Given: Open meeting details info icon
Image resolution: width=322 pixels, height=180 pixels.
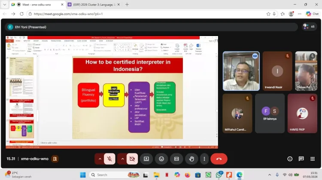Looking at the screenshot, I should point(290,159).
